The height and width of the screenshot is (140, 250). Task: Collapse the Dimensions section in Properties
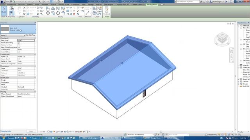click(x=35, y=66)
